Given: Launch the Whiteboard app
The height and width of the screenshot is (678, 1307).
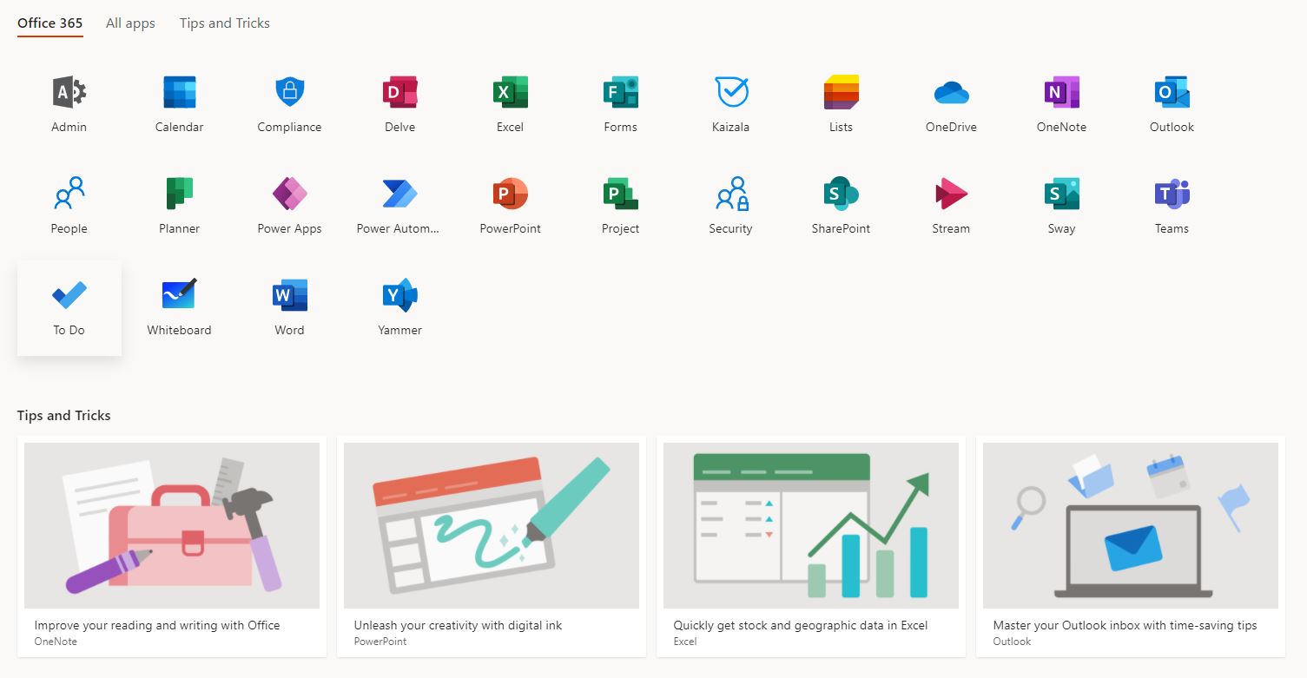Looking at the screenshot, I should [180, 295].
